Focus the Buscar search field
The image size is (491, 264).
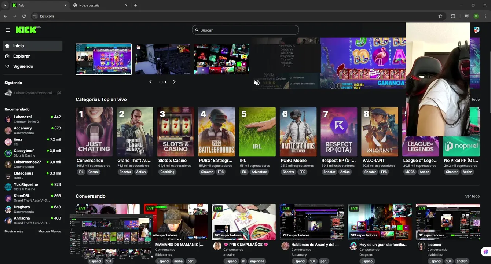(x=245, y=30)
